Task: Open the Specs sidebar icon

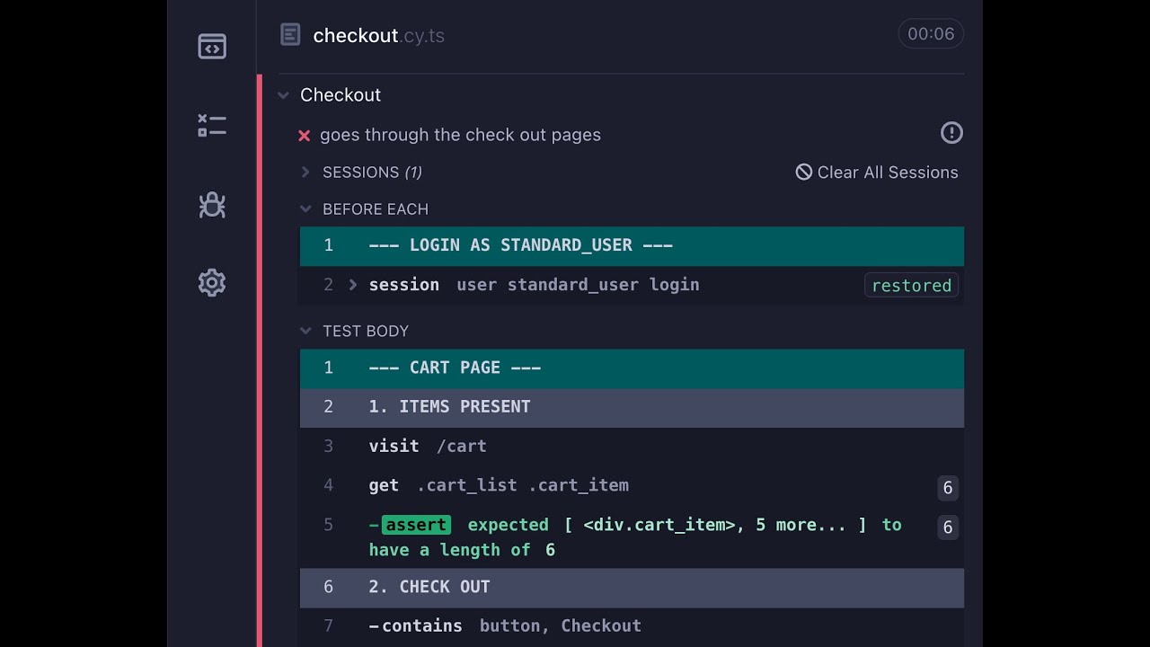Action: 212,47
